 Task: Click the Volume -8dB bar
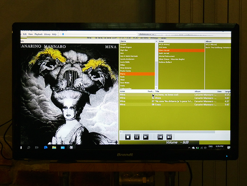pyautogui.click(x=159, y=142)
